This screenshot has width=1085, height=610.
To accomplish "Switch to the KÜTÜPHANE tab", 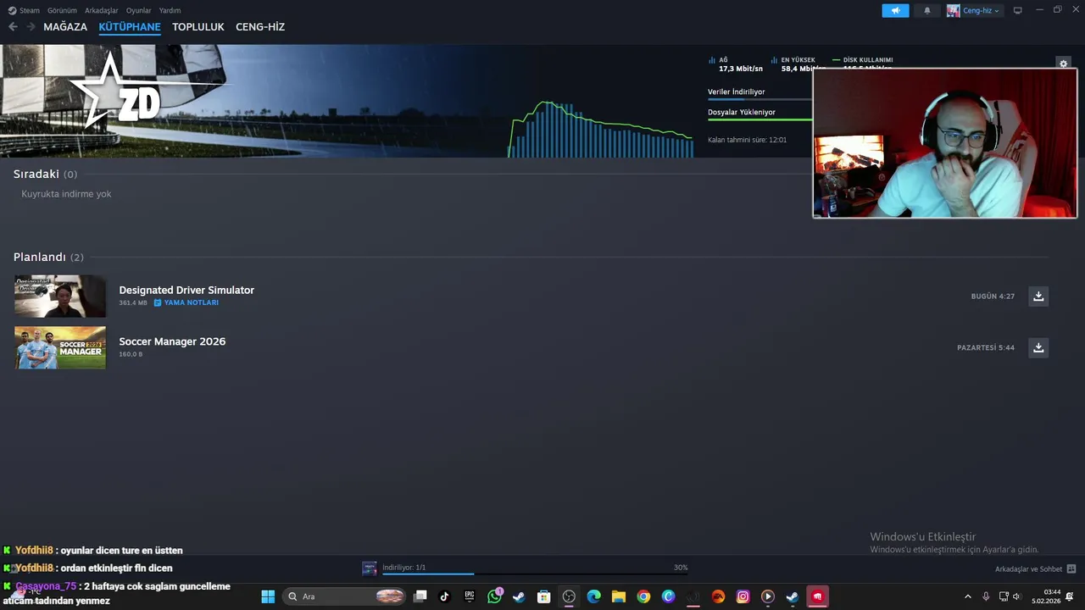I will [x=130, y=27].
